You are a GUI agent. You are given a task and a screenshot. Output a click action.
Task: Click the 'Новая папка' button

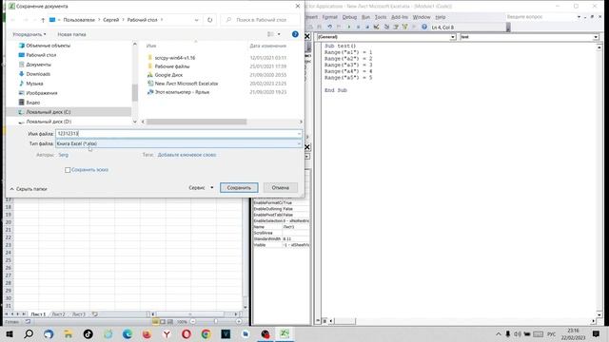coord(72,34)
